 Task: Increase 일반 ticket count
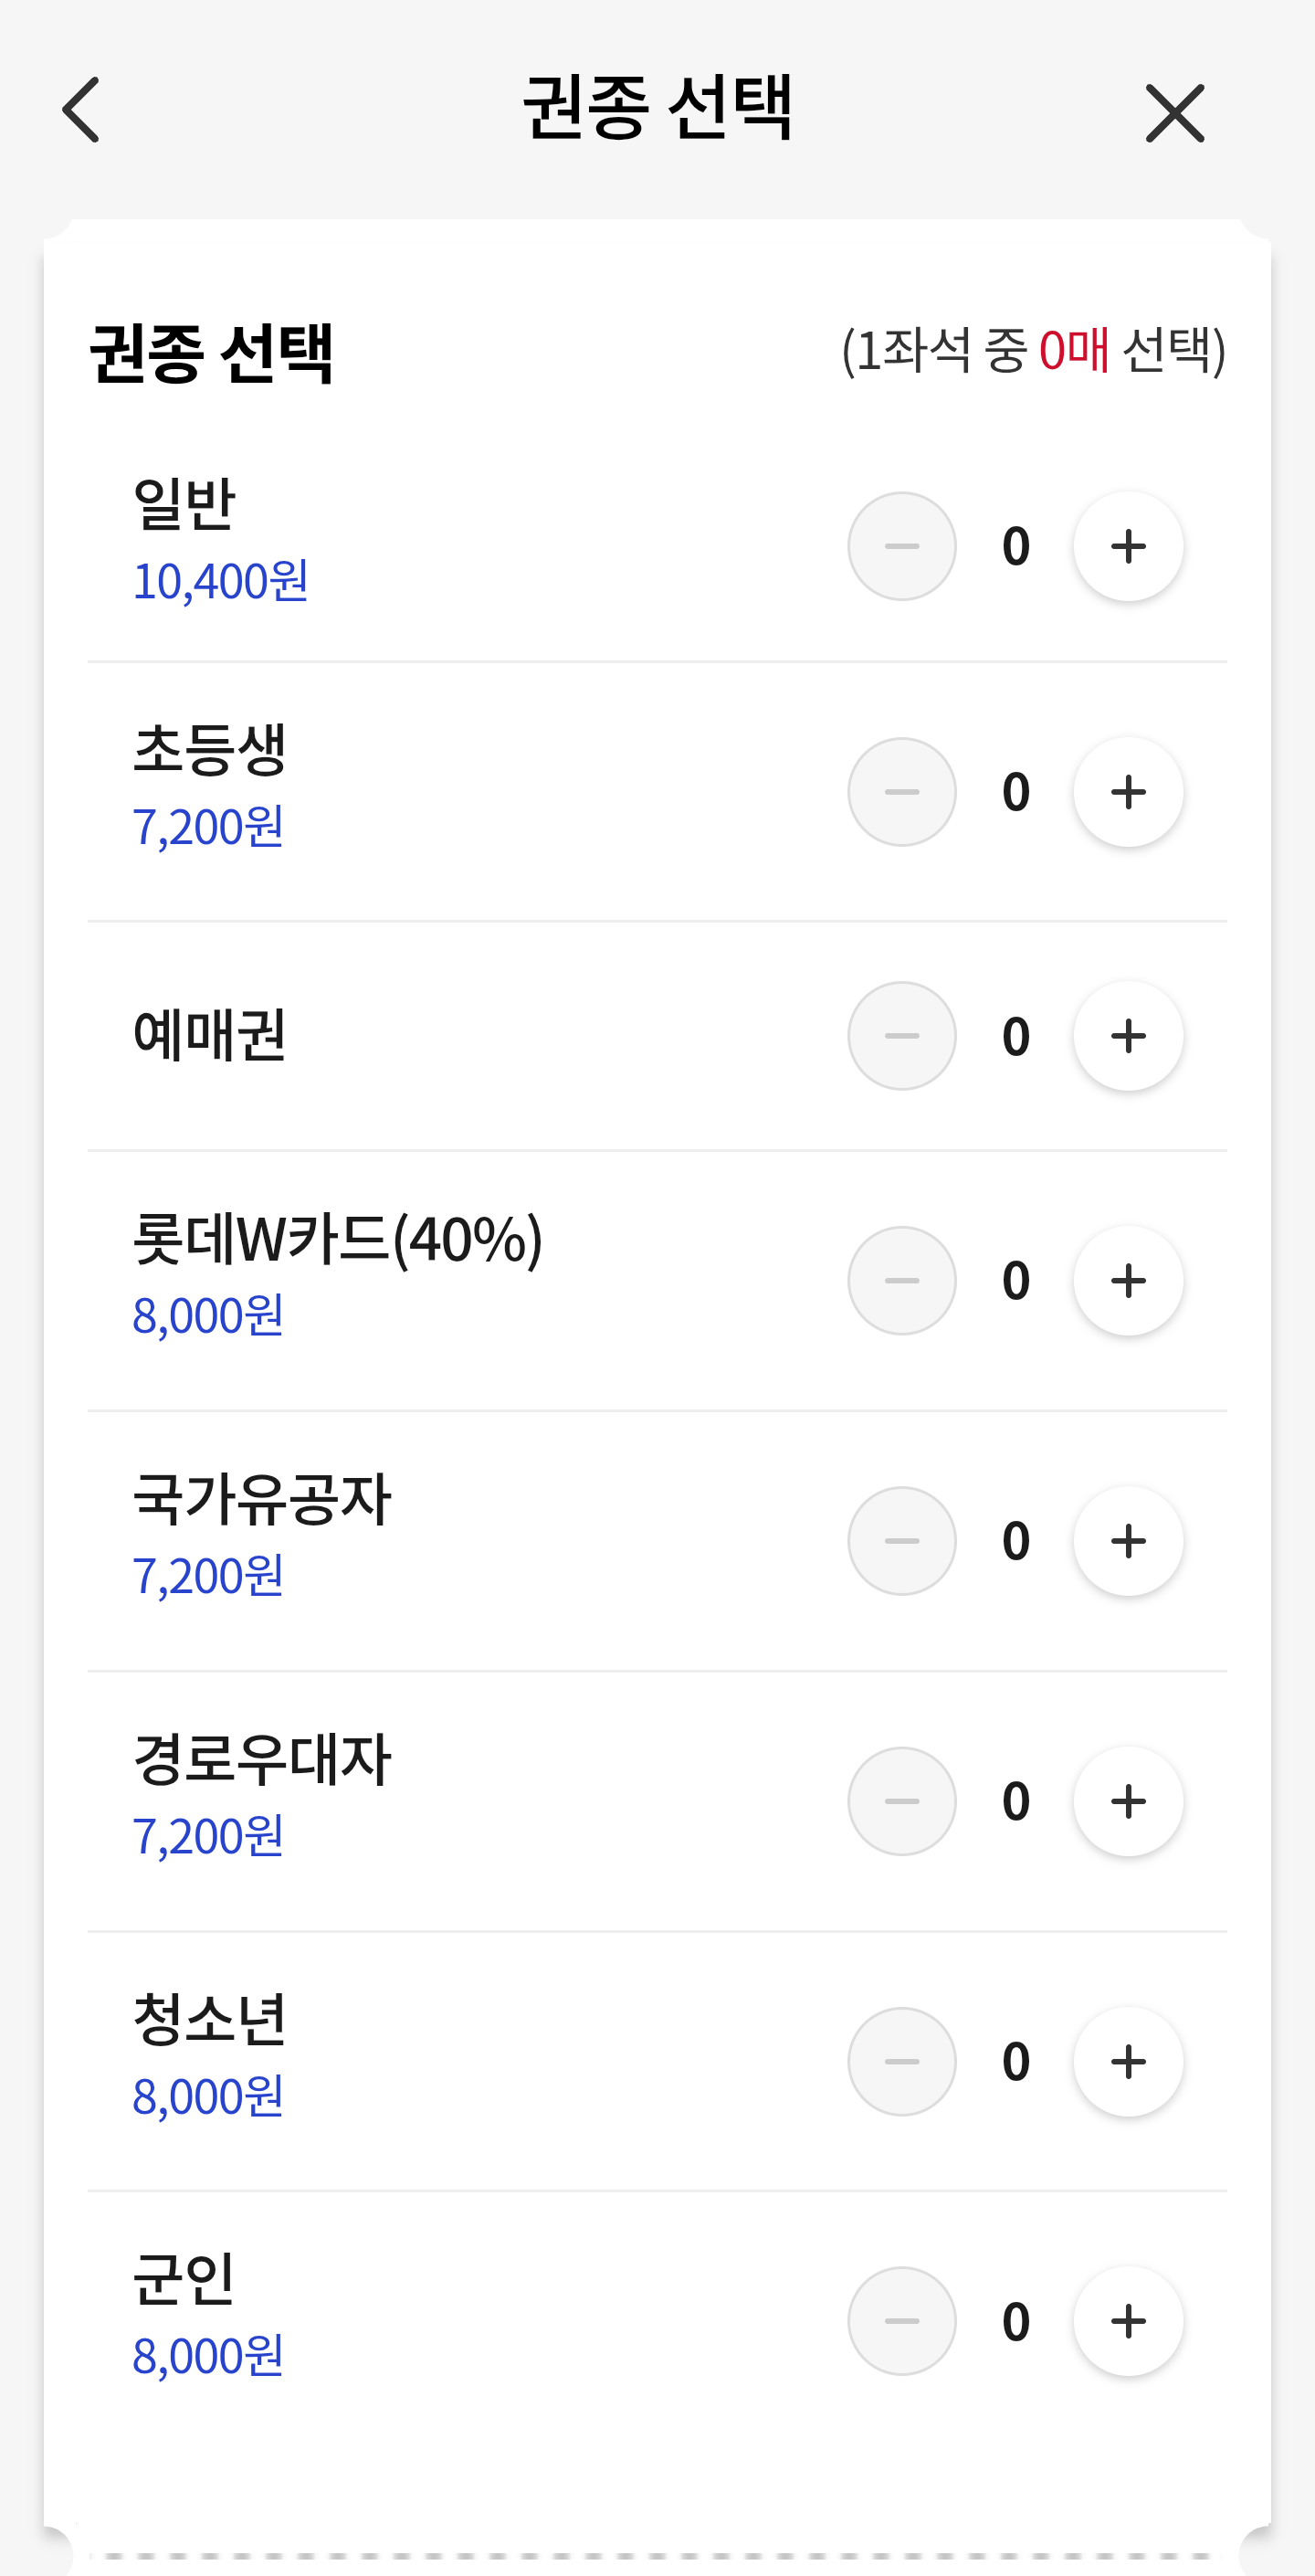click(1128, 546)
